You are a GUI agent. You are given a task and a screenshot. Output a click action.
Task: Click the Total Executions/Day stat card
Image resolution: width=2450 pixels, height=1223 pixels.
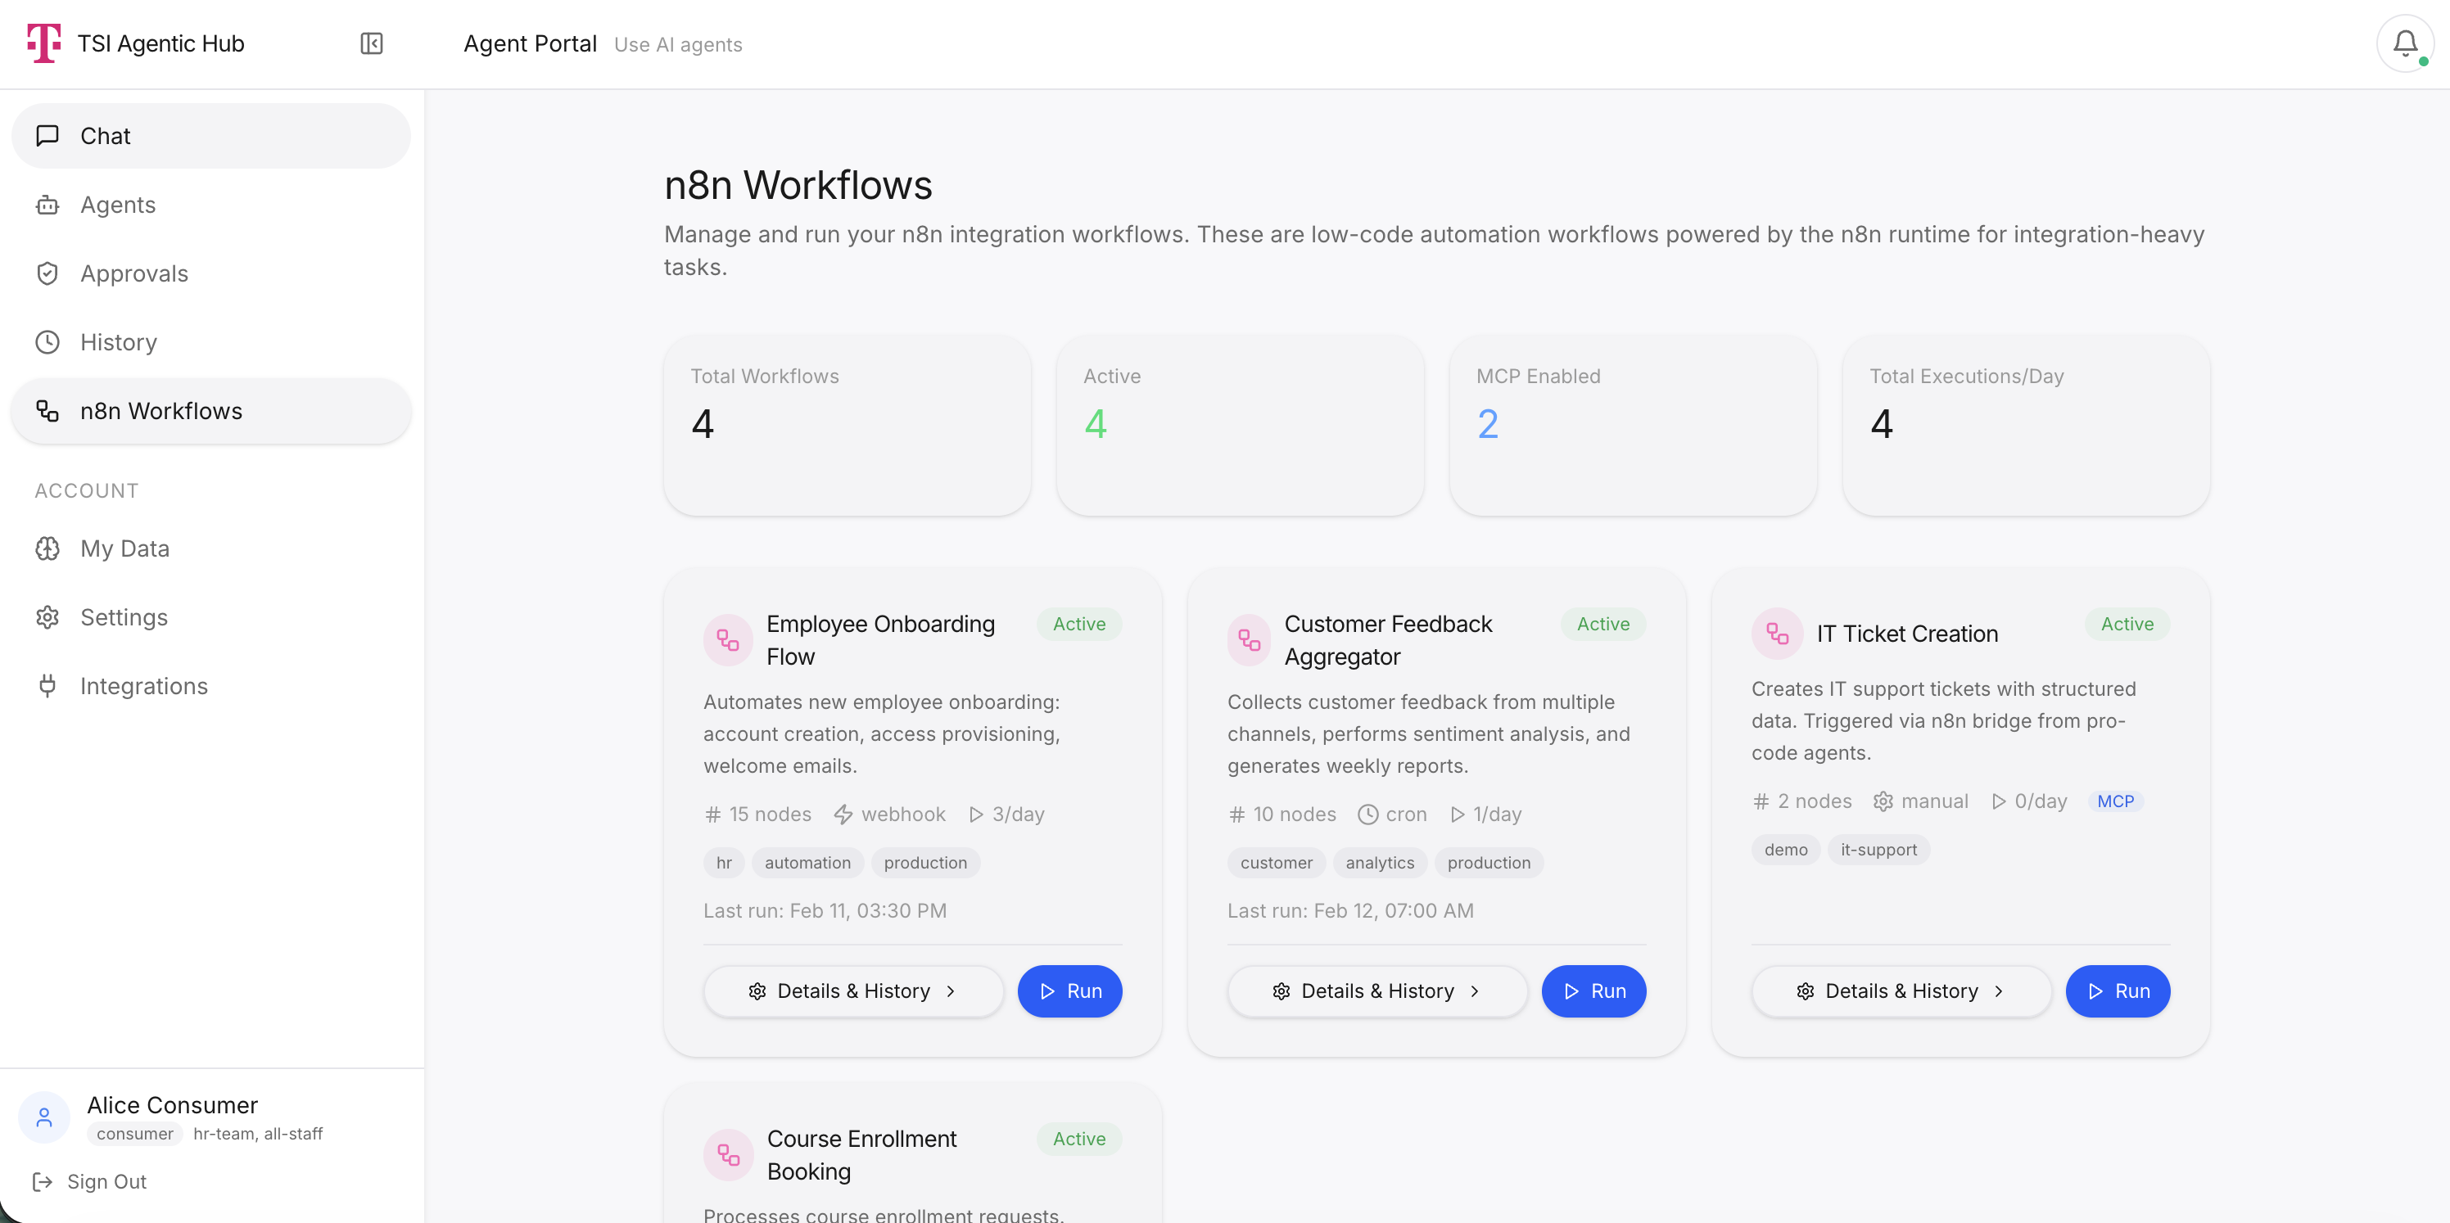(x=2026, y=425)
